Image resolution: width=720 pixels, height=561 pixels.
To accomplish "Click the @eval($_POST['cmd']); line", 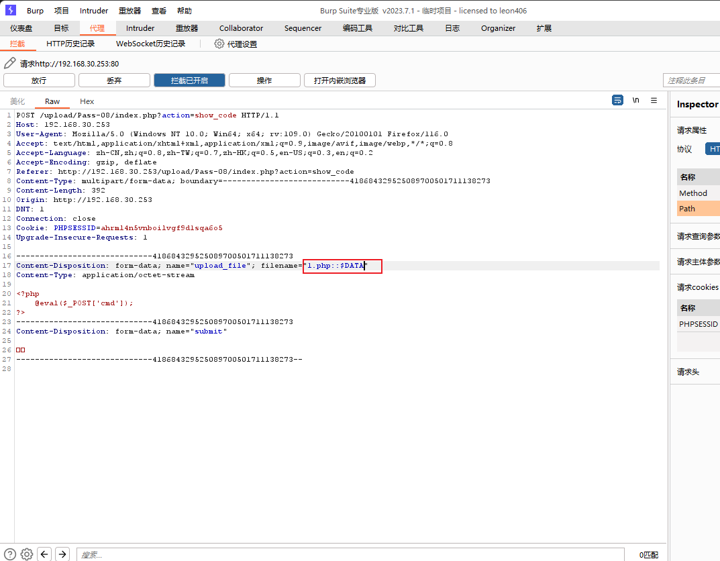I will pos(84,303).
